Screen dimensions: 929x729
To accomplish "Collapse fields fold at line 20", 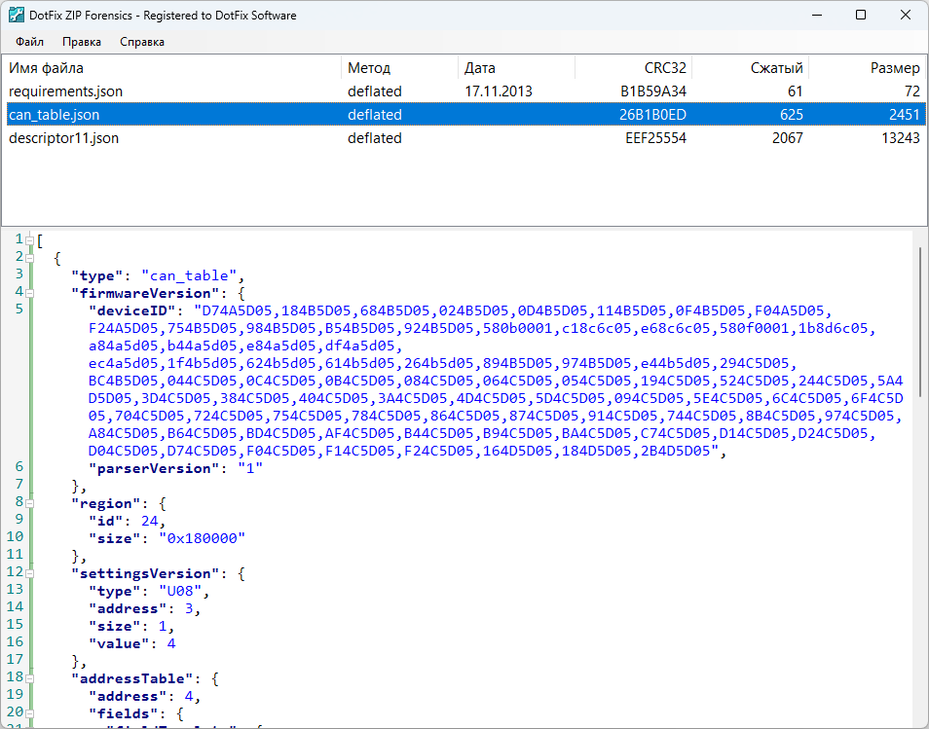I will pyautogui.click(x=29, y=713).
